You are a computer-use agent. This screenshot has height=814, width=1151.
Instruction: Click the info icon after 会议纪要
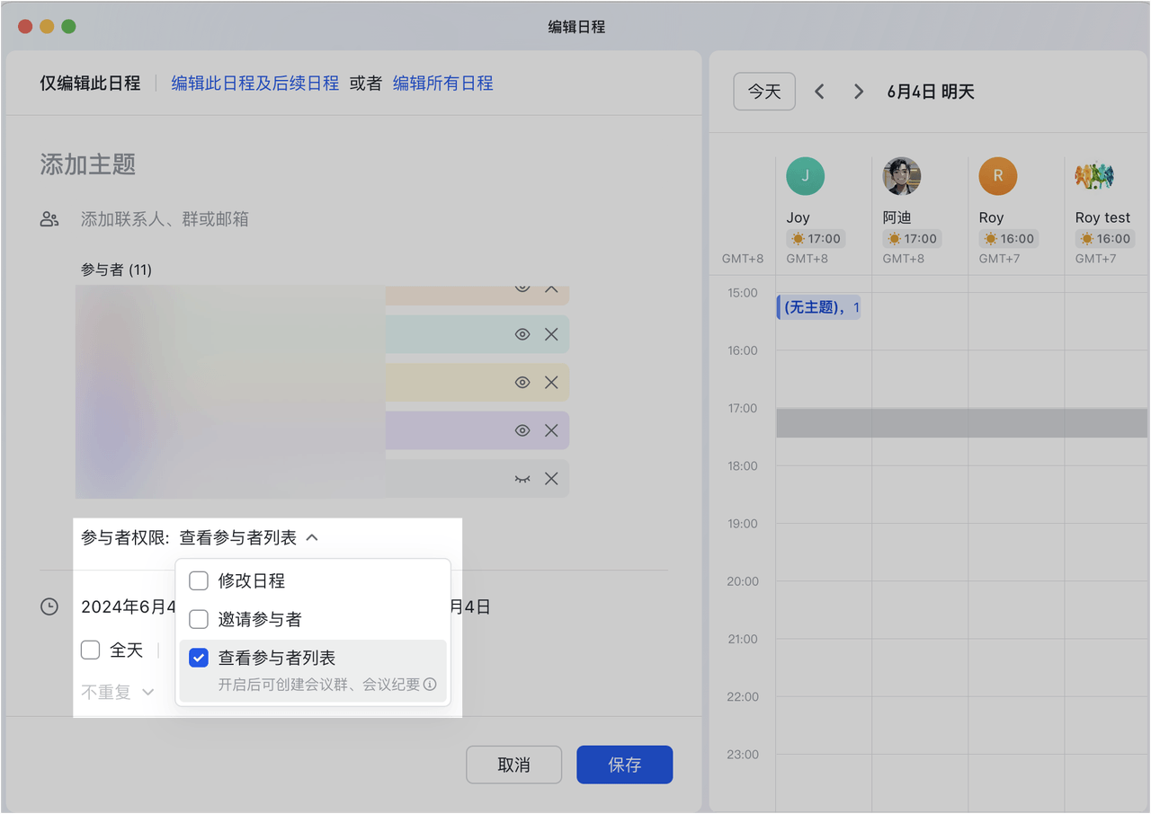click(430, 685)
